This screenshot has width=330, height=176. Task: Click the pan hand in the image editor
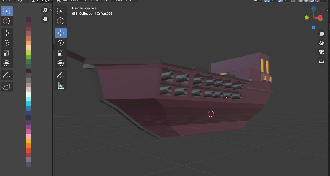(x=45, y=19)
